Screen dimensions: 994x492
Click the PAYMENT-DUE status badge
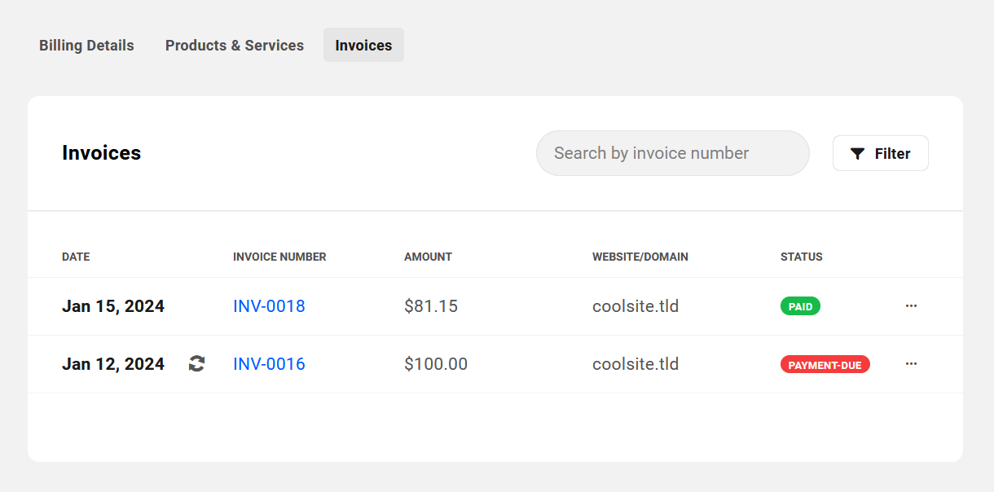[825, 365]
